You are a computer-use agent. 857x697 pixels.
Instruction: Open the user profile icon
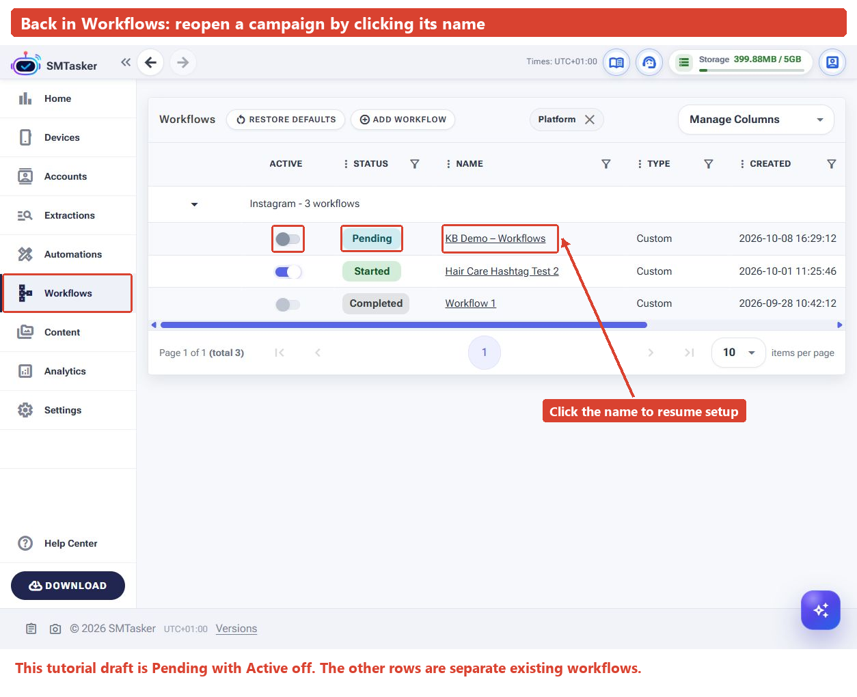pos(832,62)
